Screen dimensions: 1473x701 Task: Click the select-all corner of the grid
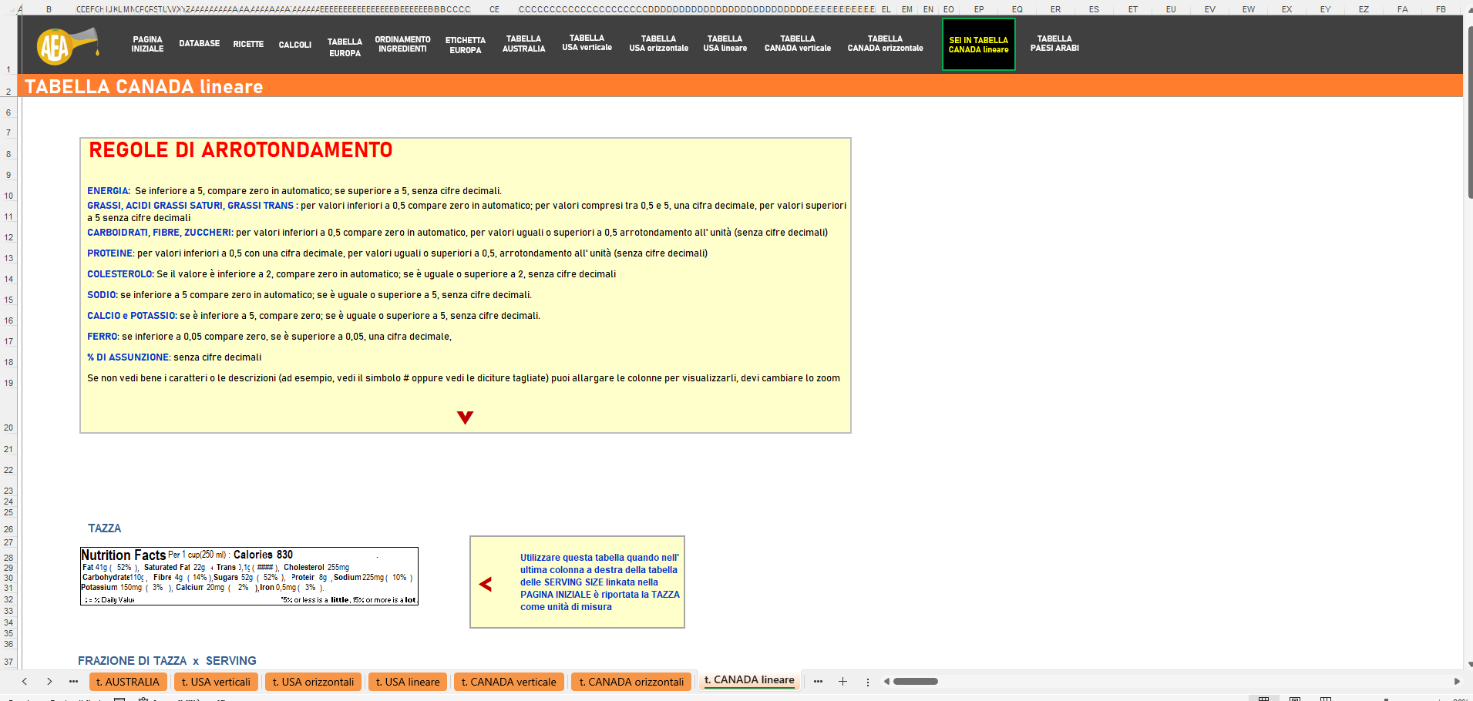coord(9,9)
